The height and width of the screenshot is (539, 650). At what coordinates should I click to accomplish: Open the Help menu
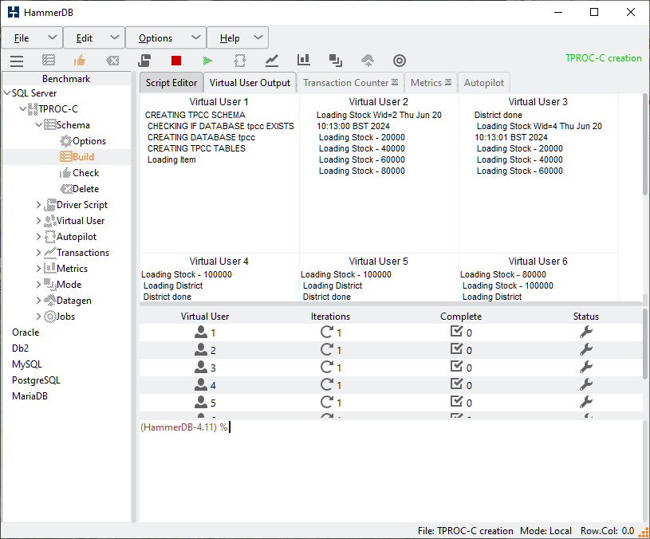238,38
